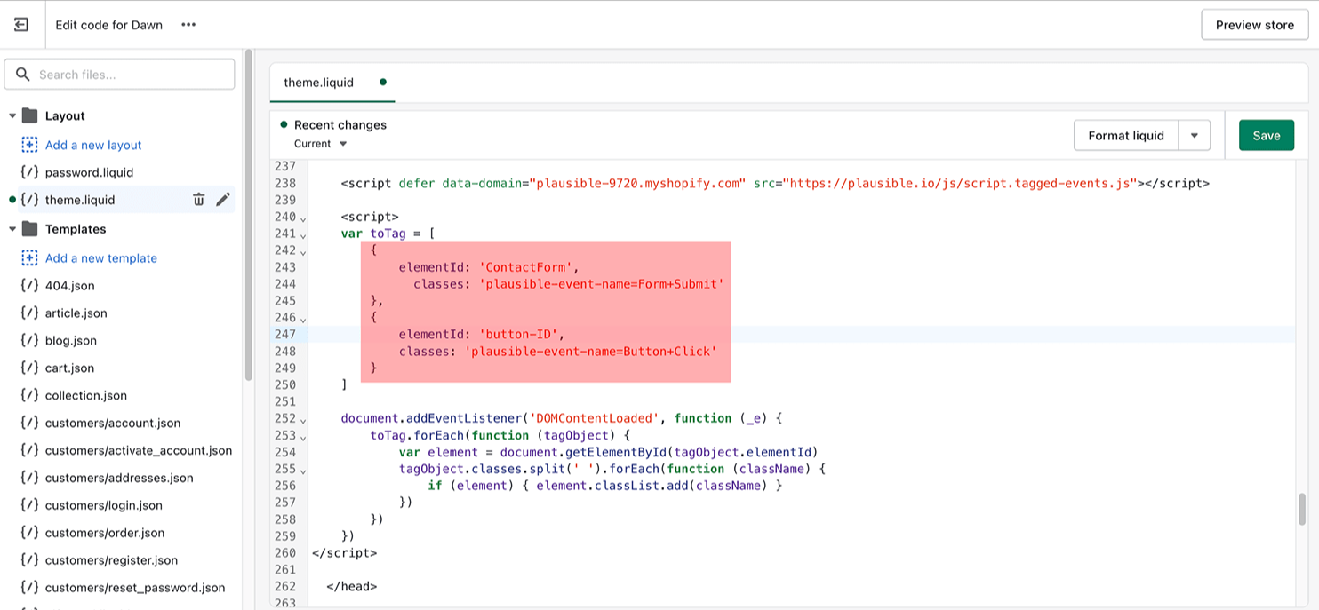The width and height of the screenshot is (1319, 610).
Task: Open customers/order.json template
Action: [x=105, y=534]
